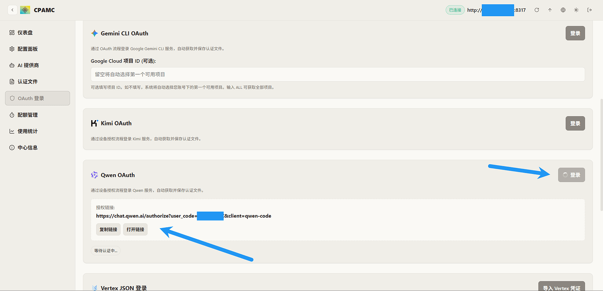Open 中心信息 in the sidebar
Viewport: 603px width, 291px height.
pyautogui.click(x=38, y=148)
